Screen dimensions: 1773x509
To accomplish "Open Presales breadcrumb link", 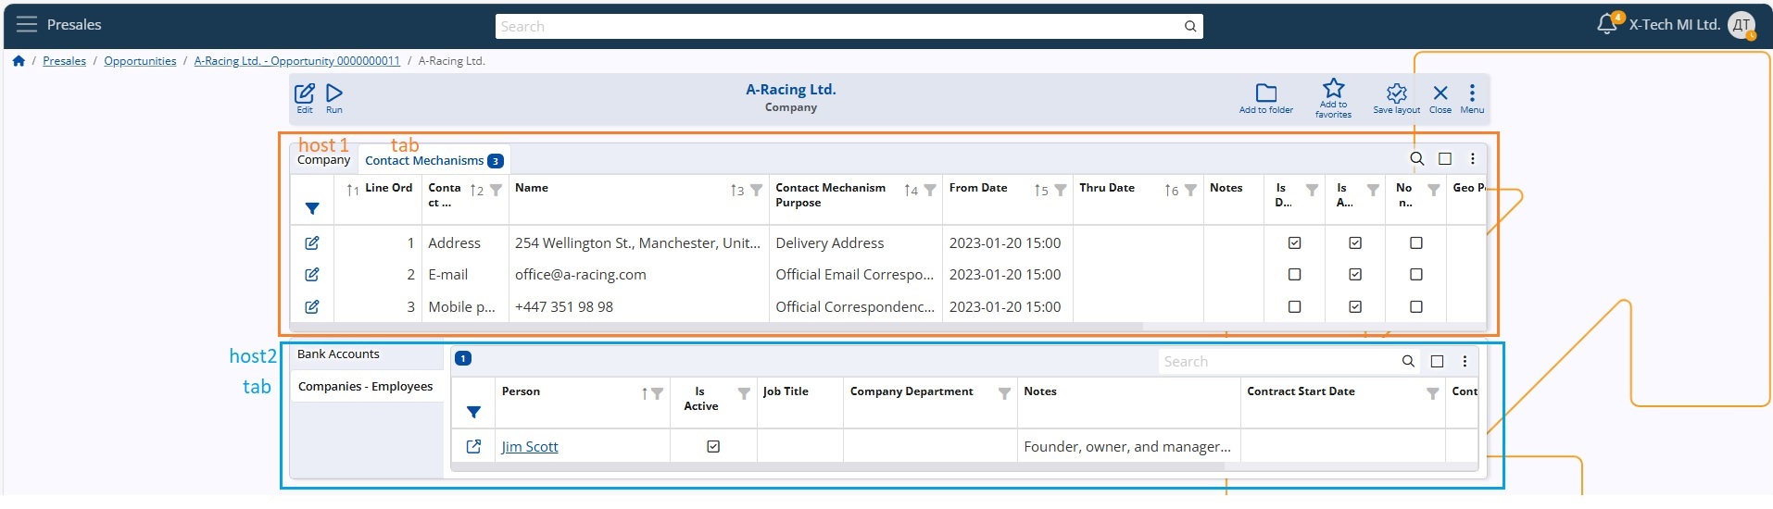I will [x=64, y=61].
